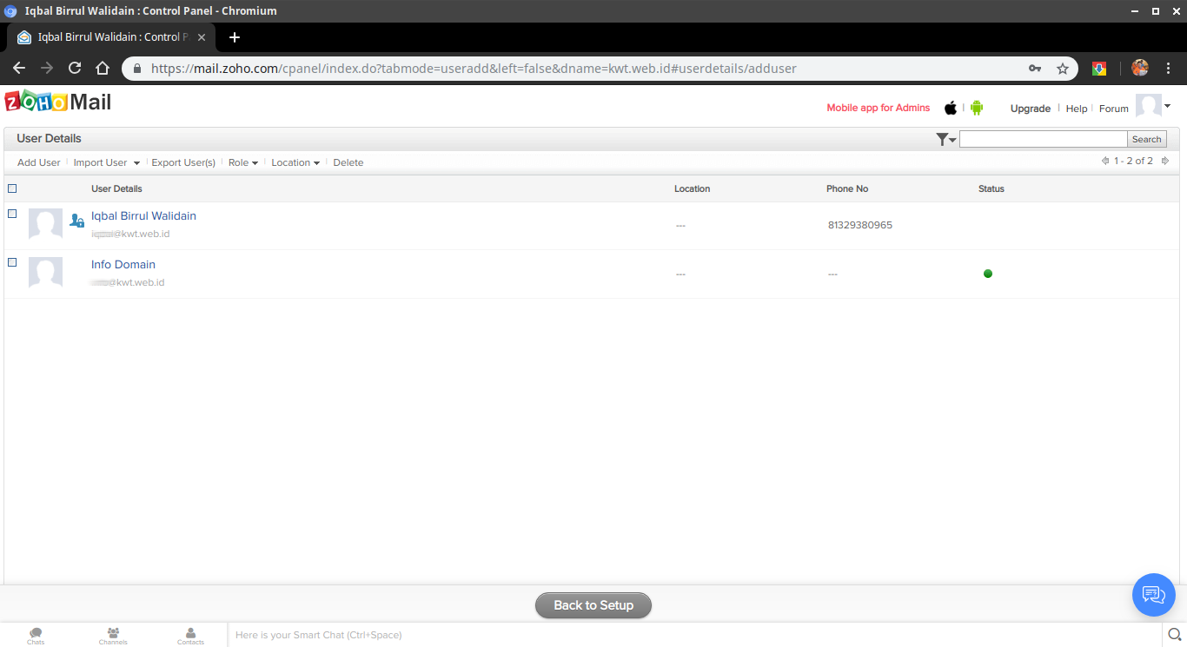Click the filter funnel icon

945,139
